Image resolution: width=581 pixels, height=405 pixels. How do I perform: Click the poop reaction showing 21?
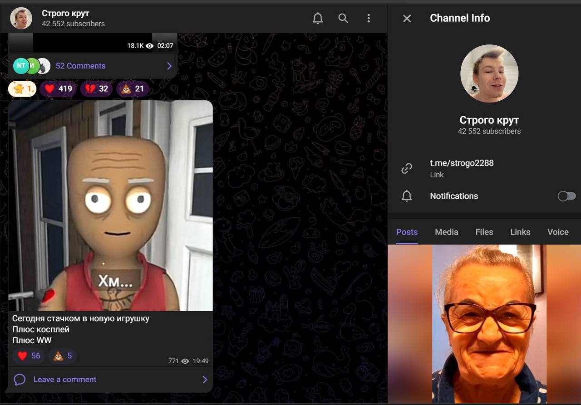click(x=132, y=88)
